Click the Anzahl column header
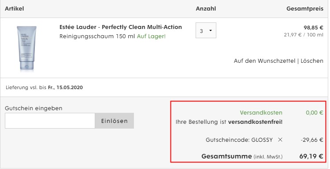 click(x=206, y=9)
